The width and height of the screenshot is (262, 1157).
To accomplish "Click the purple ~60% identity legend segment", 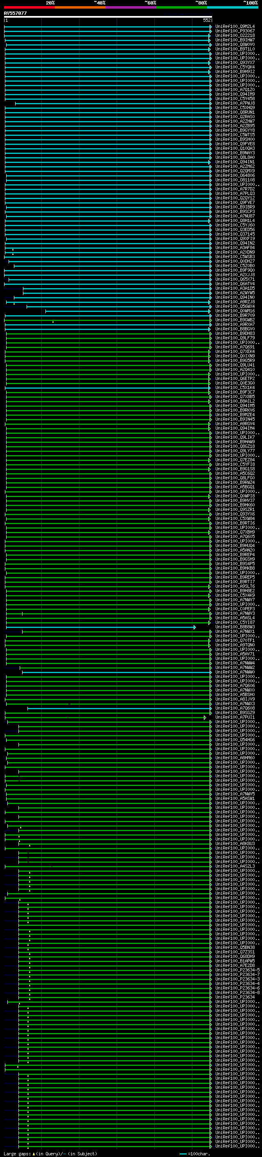I will click(131, 7).
